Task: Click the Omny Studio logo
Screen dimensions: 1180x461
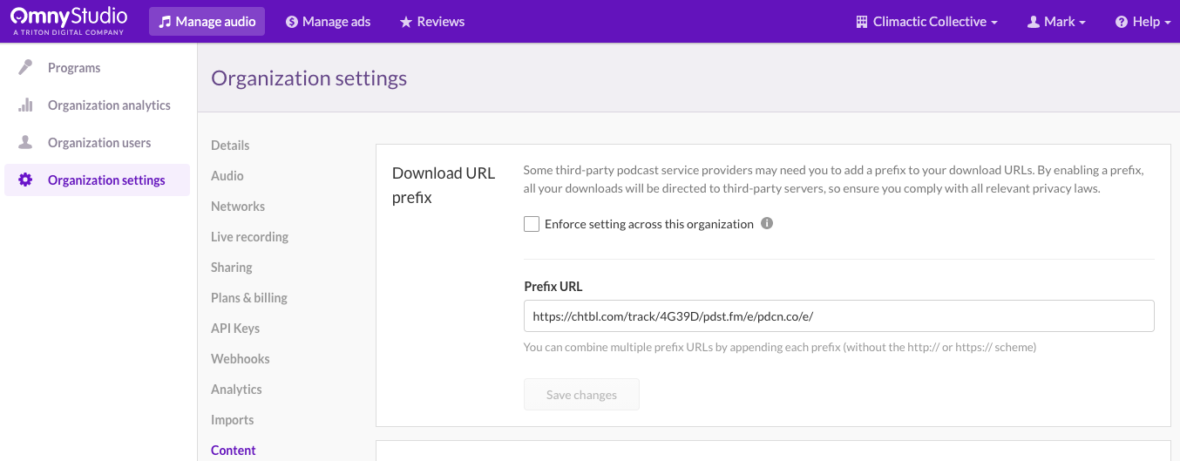Action: point(69,21)
